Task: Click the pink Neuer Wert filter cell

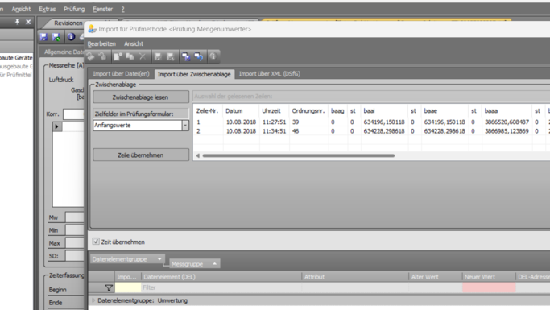Action: (x=489, y=288)
